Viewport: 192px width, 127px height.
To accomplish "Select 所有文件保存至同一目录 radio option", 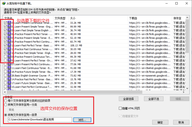I will pyautogui.click(x=6, y=115).
